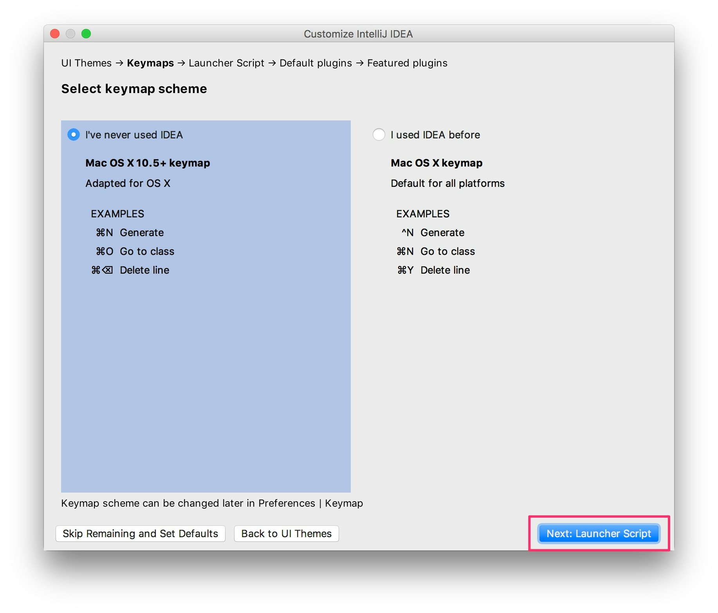Click the UI Themes breadcrumb step

[x=87, y=63]
